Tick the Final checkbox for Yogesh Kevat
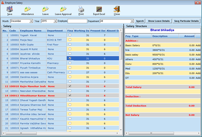Screen dimensions: 202x137 coord(70,35)
